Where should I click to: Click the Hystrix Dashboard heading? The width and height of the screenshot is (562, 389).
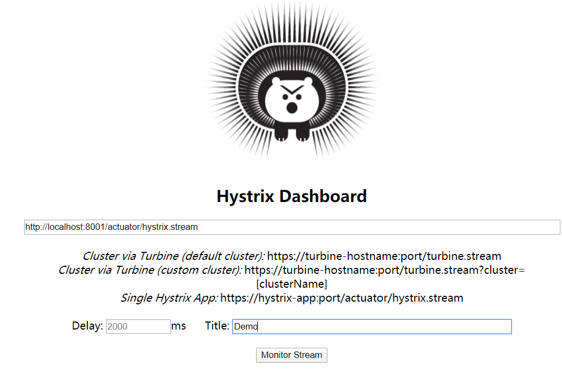[x=292, y=196]
